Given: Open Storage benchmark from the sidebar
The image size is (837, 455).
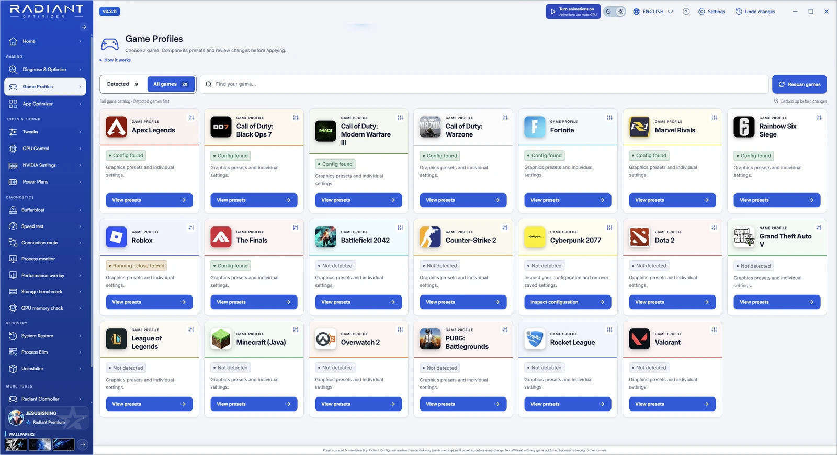Looking at the screenshot, I should 45,292.
